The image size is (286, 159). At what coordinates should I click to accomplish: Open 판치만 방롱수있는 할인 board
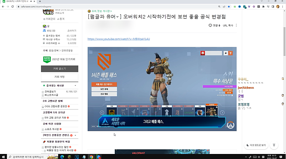(x=56, y=147)
